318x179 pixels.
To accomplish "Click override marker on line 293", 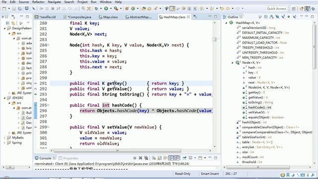I will pos(35,94).
